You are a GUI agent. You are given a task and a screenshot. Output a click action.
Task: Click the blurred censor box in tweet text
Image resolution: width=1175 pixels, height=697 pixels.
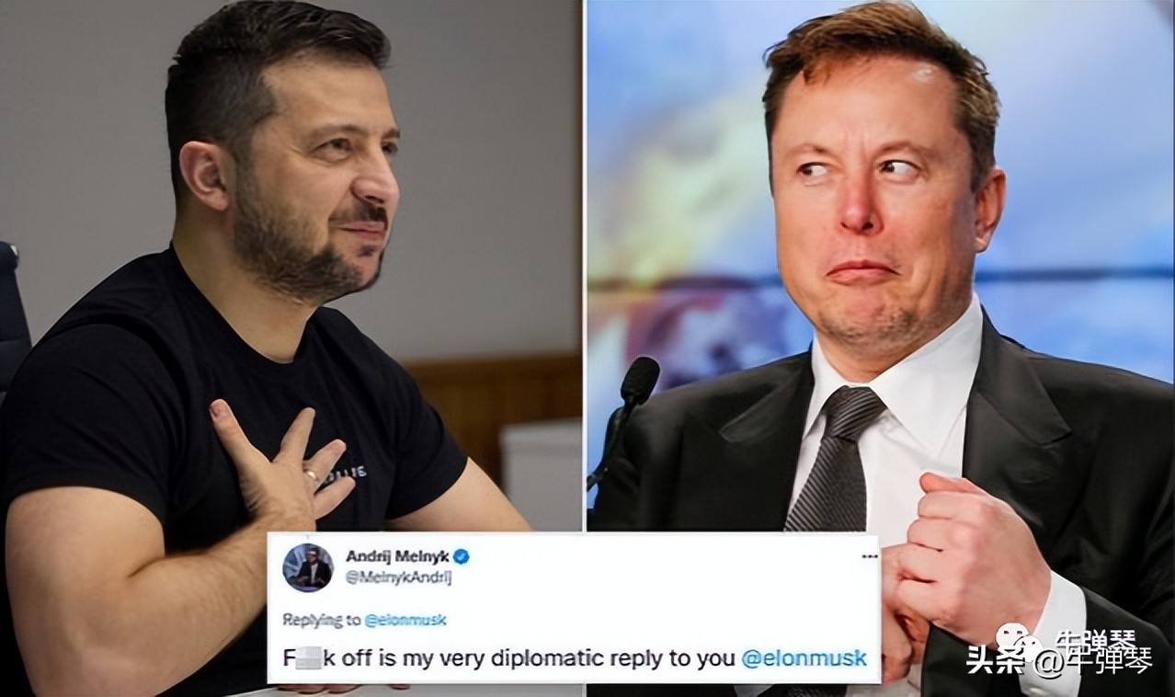[x=306, y=658]
